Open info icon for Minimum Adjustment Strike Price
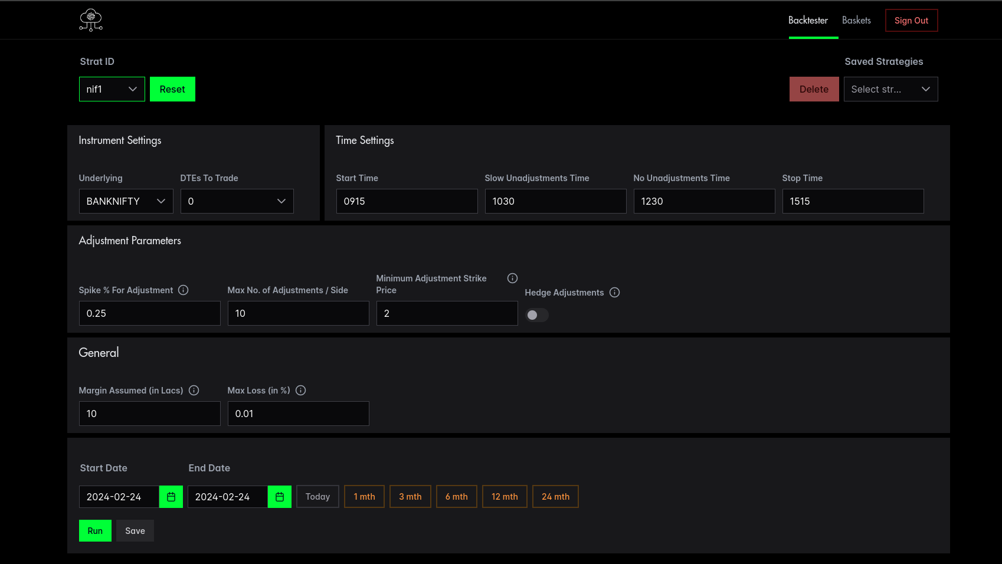Viewport: 1002px width, 564px height. 512,278
